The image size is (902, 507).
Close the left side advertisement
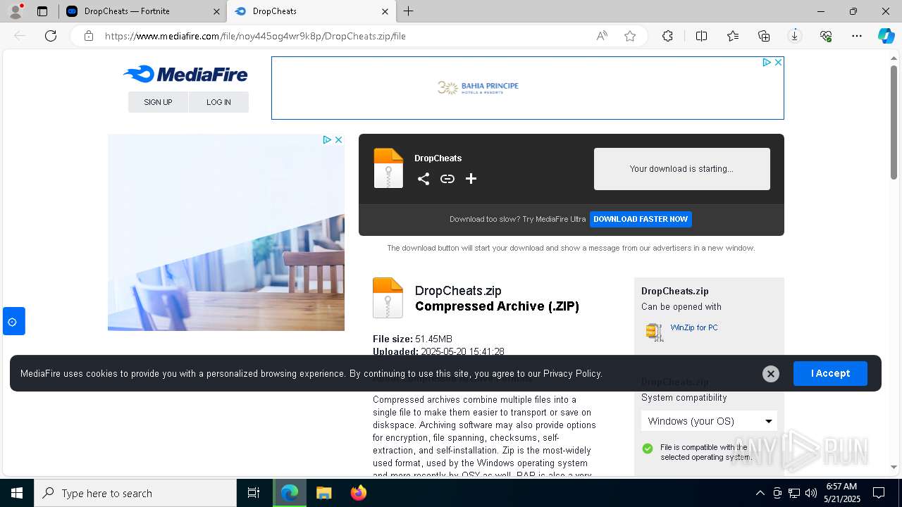tap(338, 140)
